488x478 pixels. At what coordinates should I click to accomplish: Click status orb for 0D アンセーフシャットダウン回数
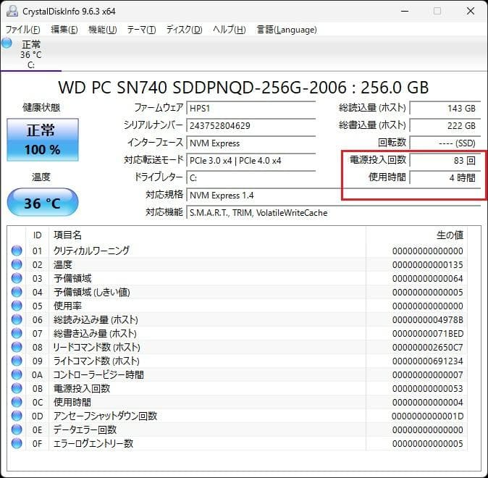pyautogui.click(x=17, y=416)
